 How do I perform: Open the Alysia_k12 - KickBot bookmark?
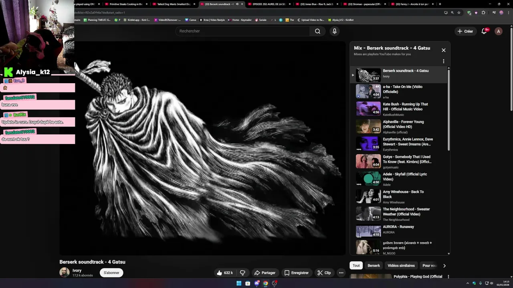341,20
